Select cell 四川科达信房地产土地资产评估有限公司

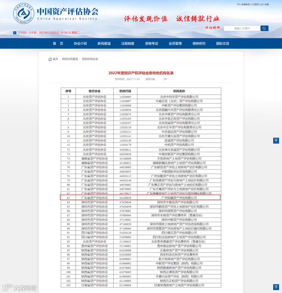(x=179, y=237)
